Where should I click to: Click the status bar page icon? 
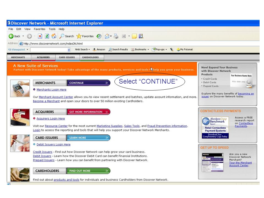(x=9, y=184)
